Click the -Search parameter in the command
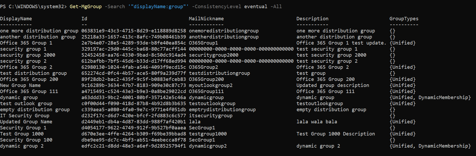Screen dimensions: 476x156 point(115,7)
